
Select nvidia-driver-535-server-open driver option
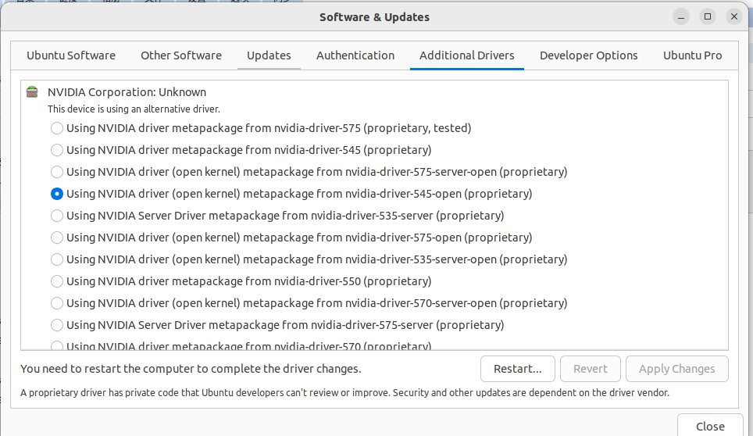click(57, 259)
